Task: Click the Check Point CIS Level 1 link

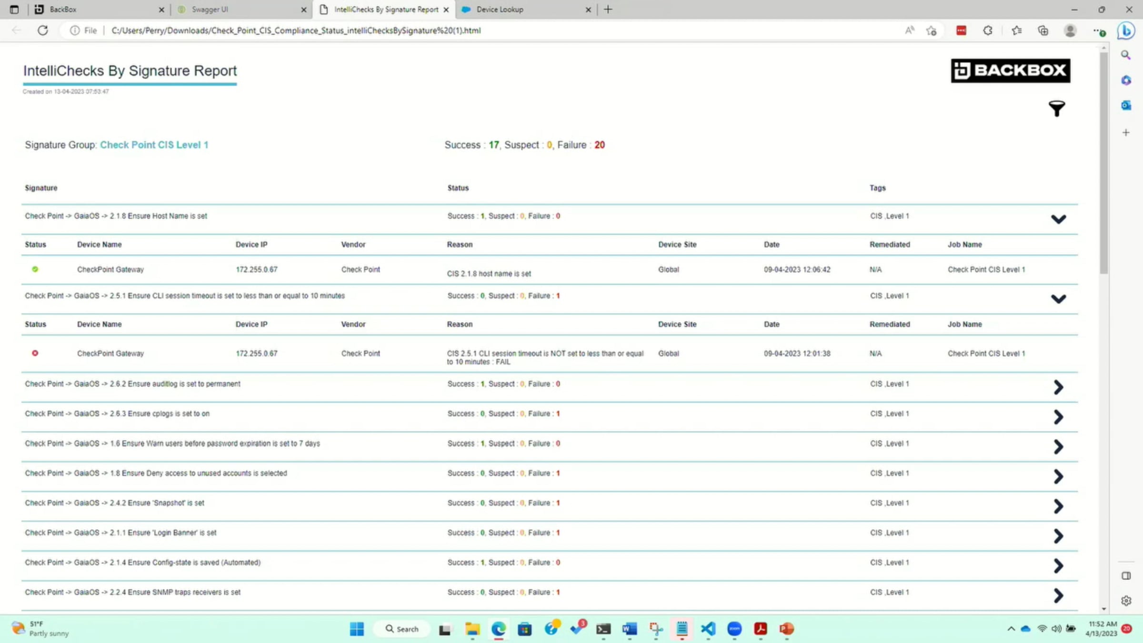Action: coord(154,145)
